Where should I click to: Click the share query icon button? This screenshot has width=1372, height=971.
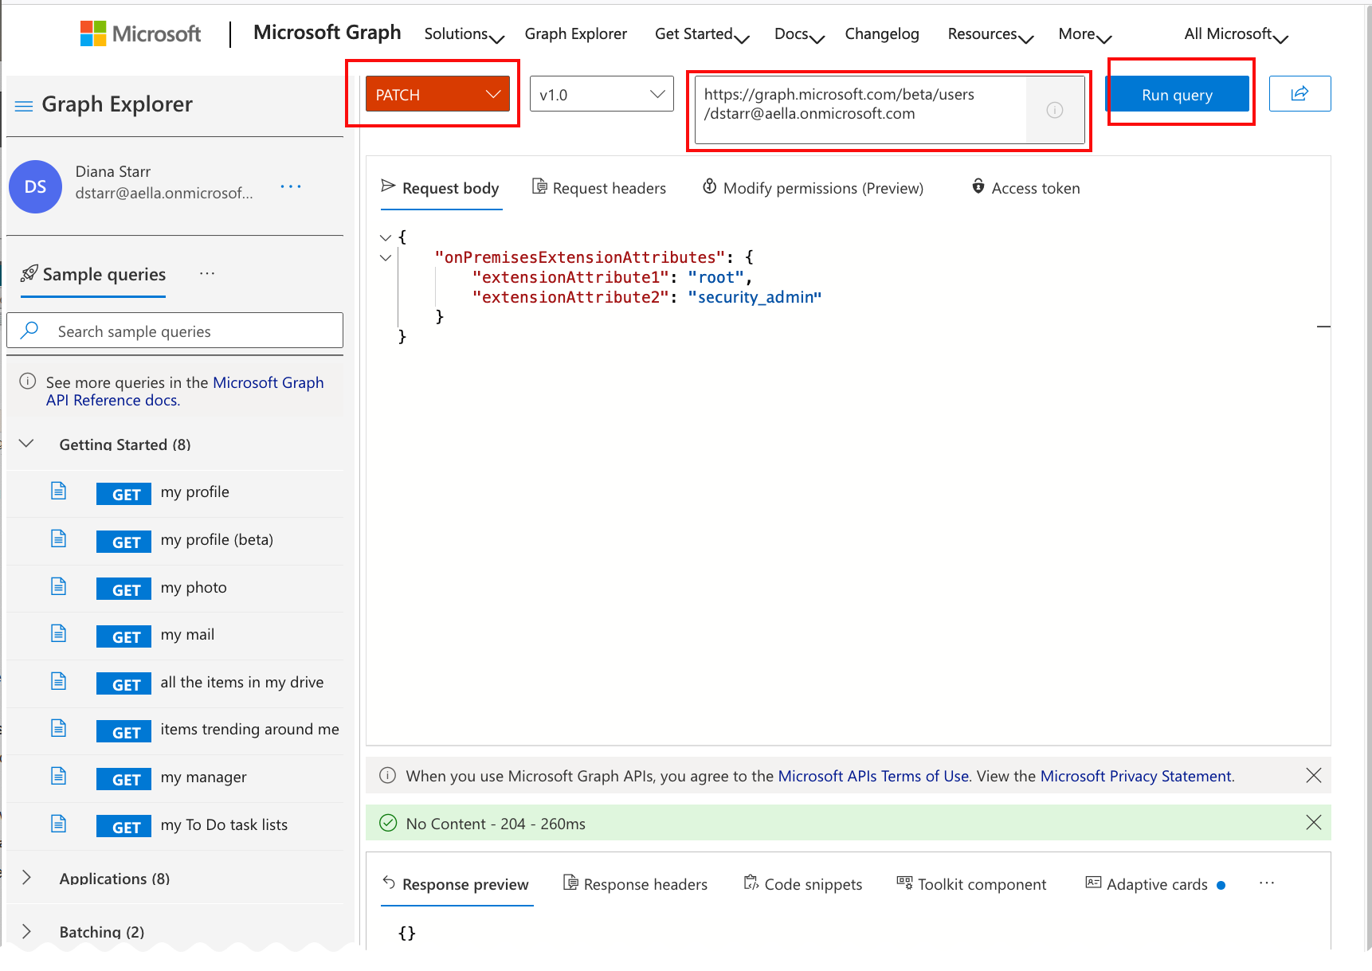tap(1299, 94)
